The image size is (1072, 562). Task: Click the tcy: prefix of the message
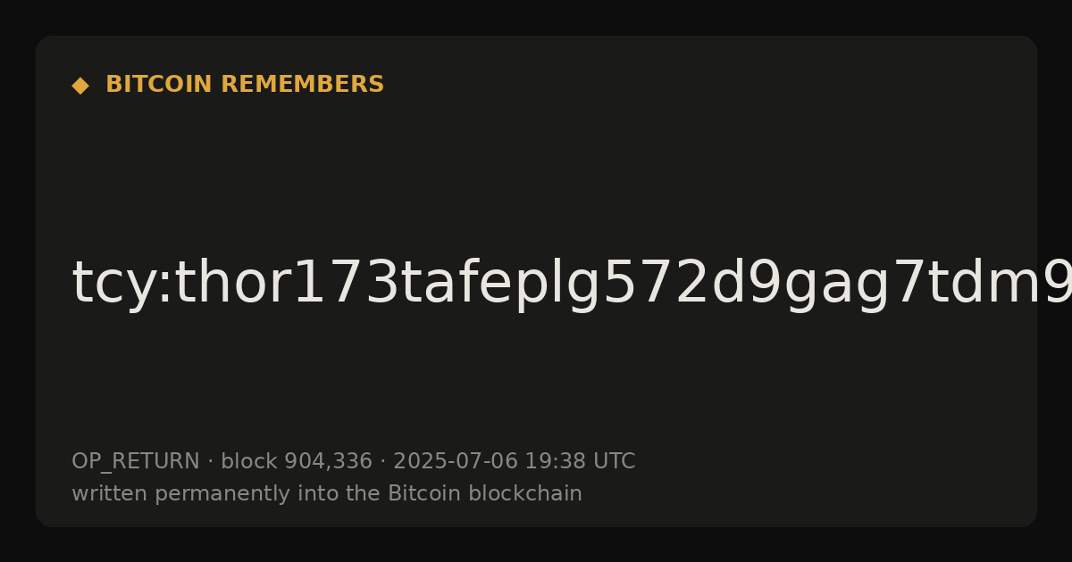[110, 284]
